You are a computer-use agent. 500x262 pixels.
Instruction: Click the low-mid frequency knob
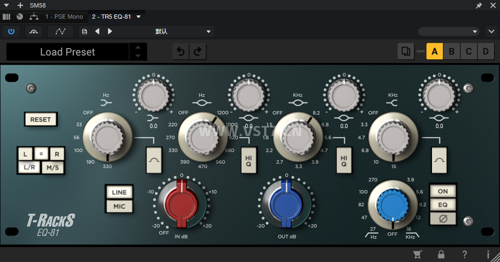(x=203, y=138)
